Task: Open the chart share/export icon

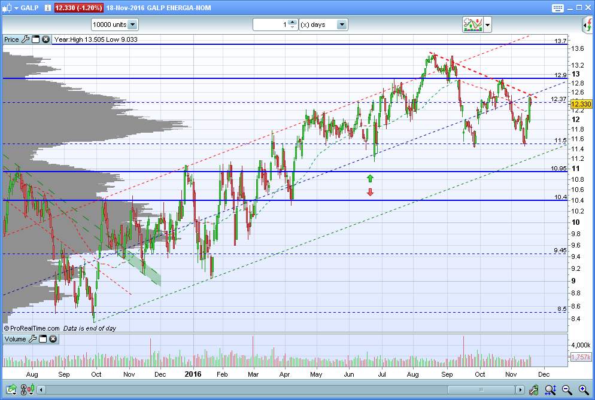Action: [11, 389]
